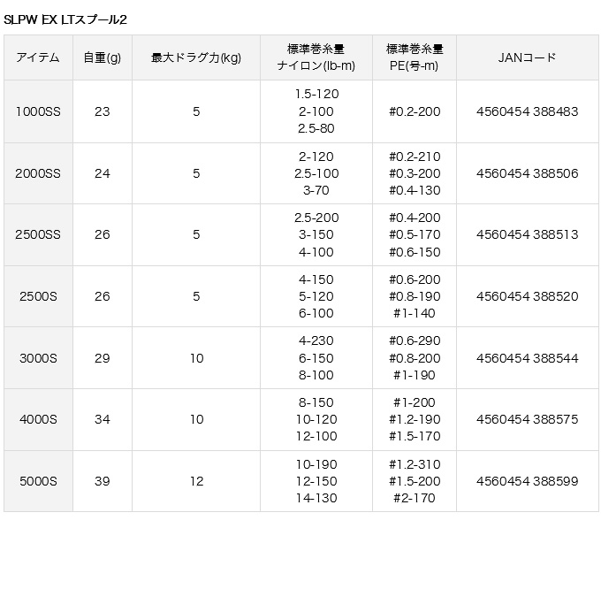This screenshot has width=601, height=589.
Task: Click the 最大ドラグ力(kg) column header
Action: pyautogui.click(x=196, y=57)
